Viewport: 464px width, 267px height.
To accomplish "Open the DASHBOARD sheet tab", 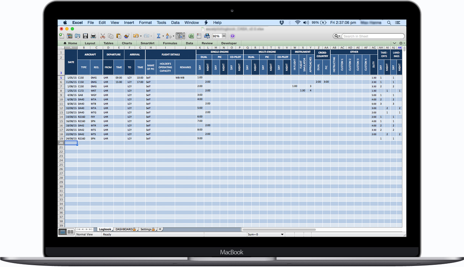I will (125, 229).
